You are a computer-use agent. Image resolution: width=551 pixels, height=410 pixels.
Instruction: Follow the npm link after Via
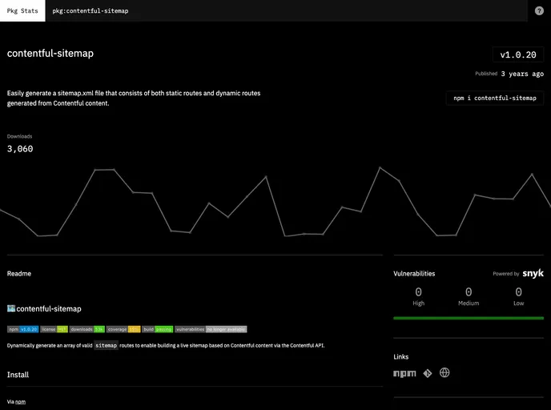(20, 402)
